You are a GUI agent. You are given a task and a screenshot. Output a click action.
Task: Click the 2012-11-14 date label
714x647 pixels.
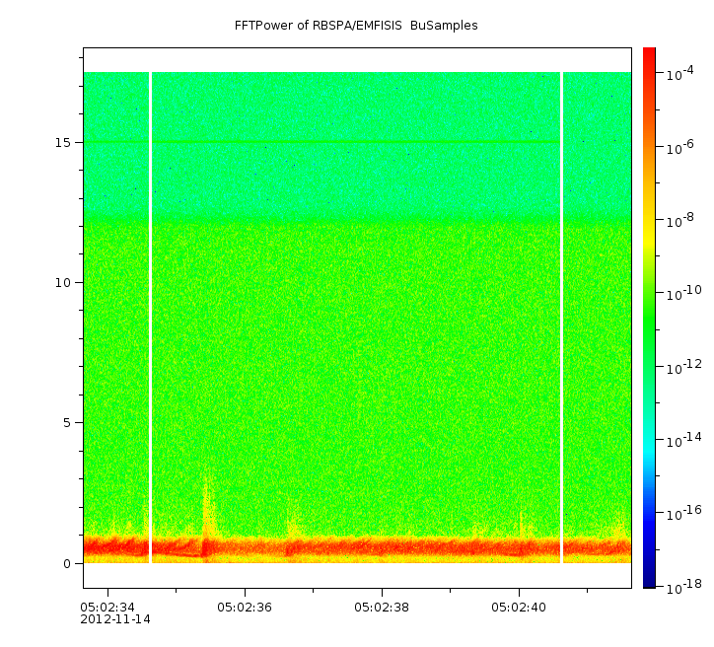click(x=115, y=619)
